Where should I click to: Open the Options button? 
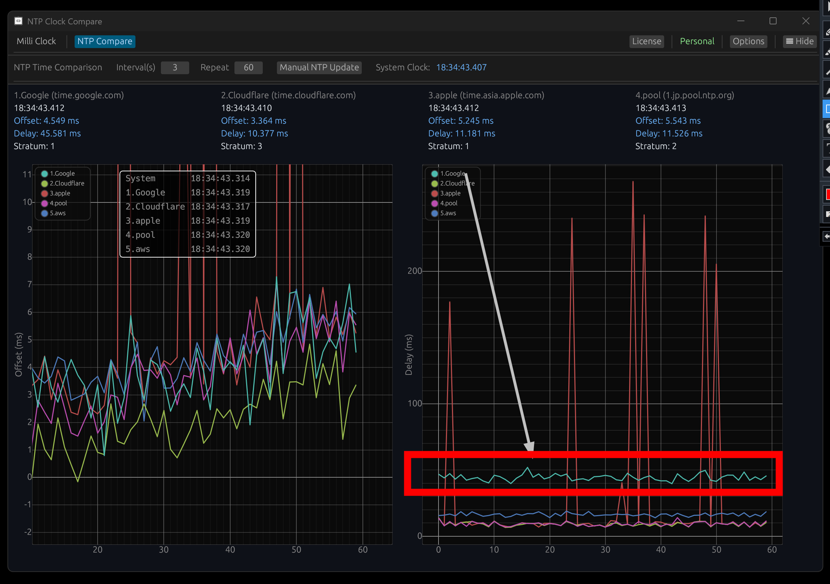click(748, 41)
